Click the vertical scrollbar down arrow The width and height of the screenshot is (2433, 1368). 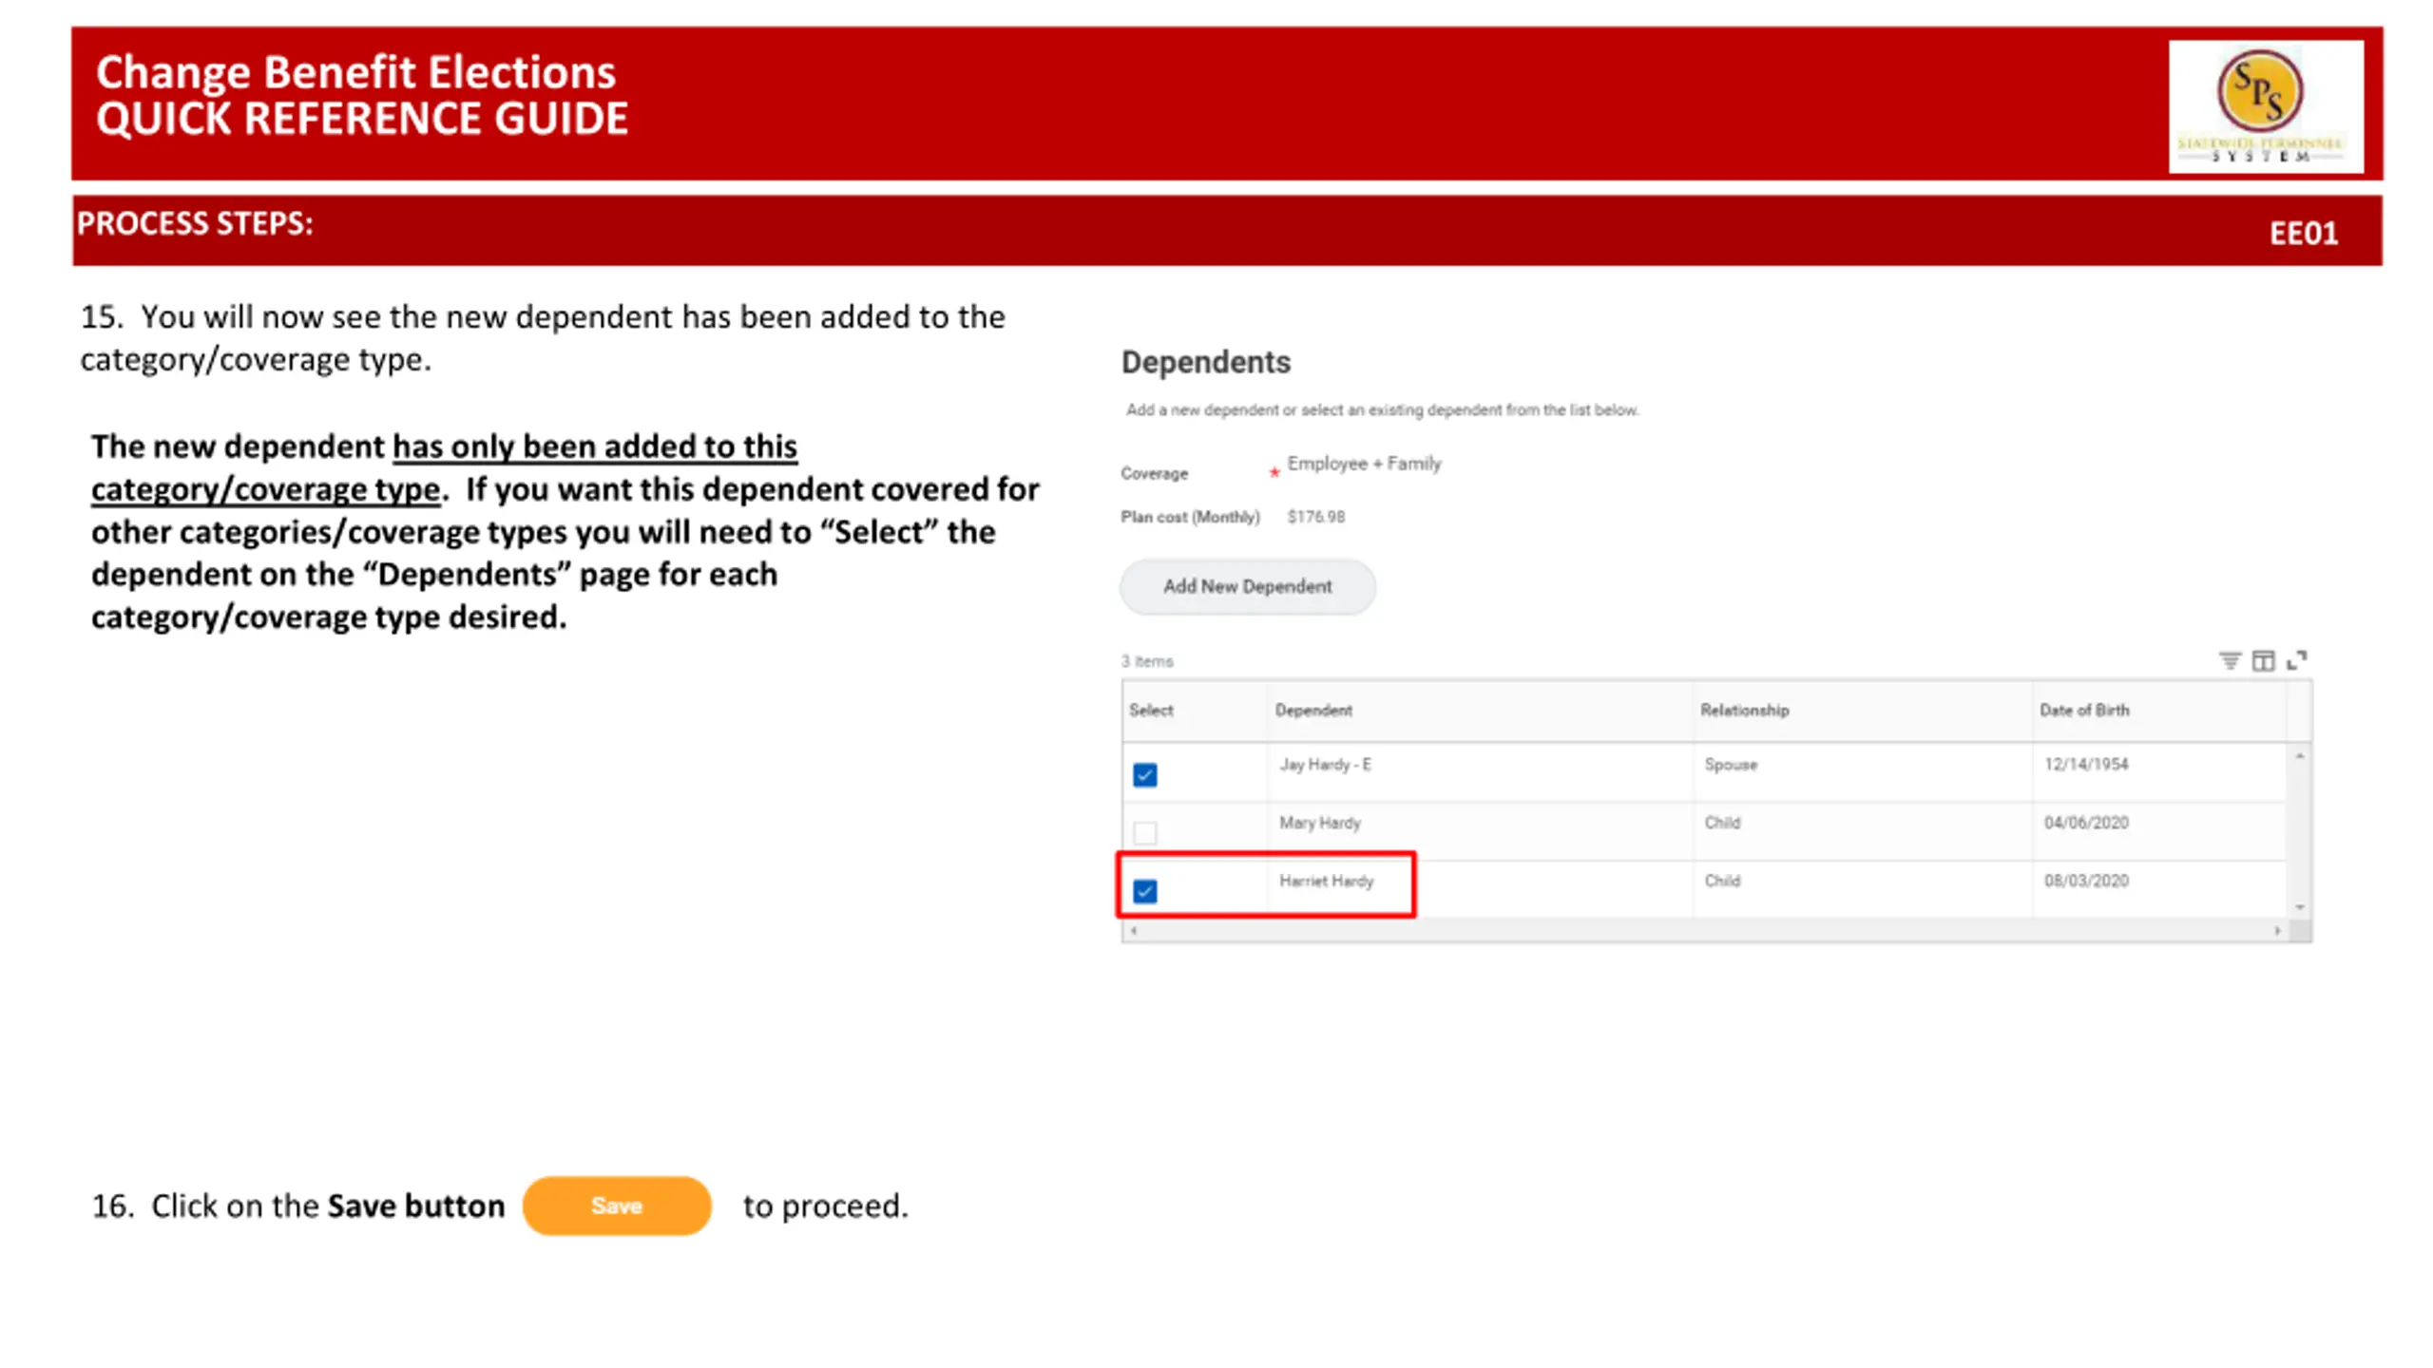(2299, 907)
